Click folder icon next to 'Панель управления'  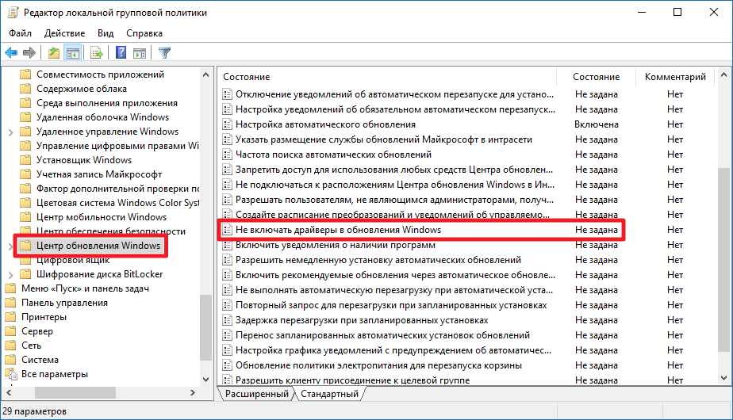click(10, 303)
